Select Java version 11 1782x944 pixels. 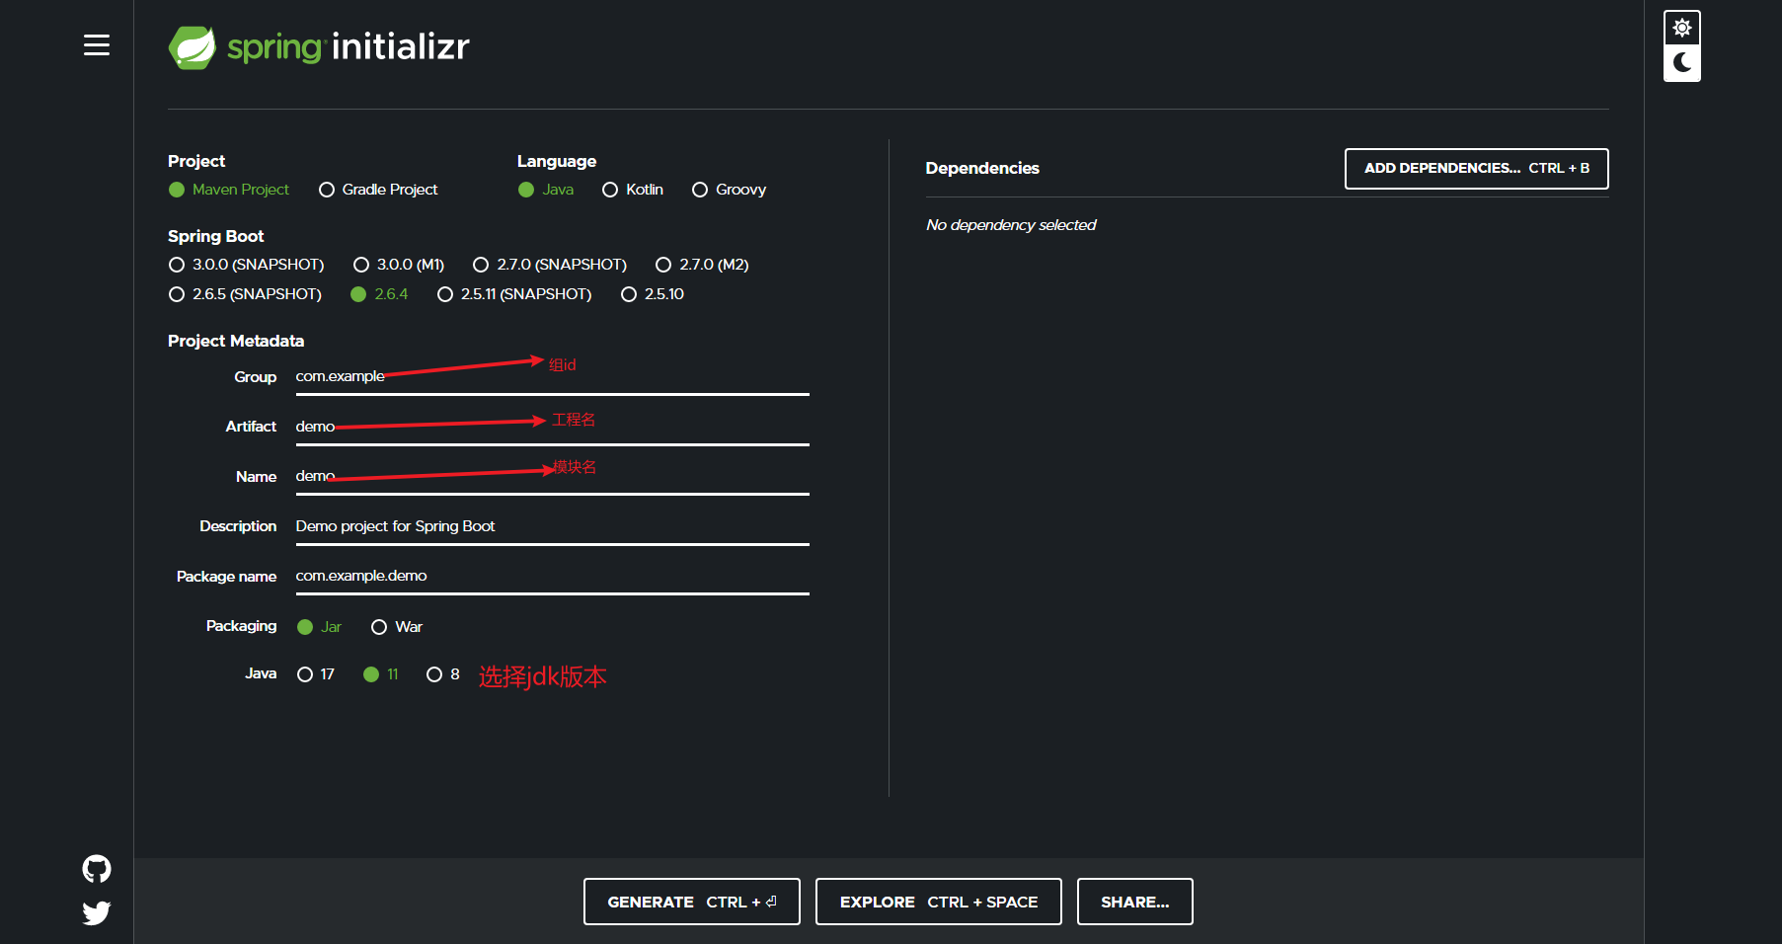(x=381, y=674)
